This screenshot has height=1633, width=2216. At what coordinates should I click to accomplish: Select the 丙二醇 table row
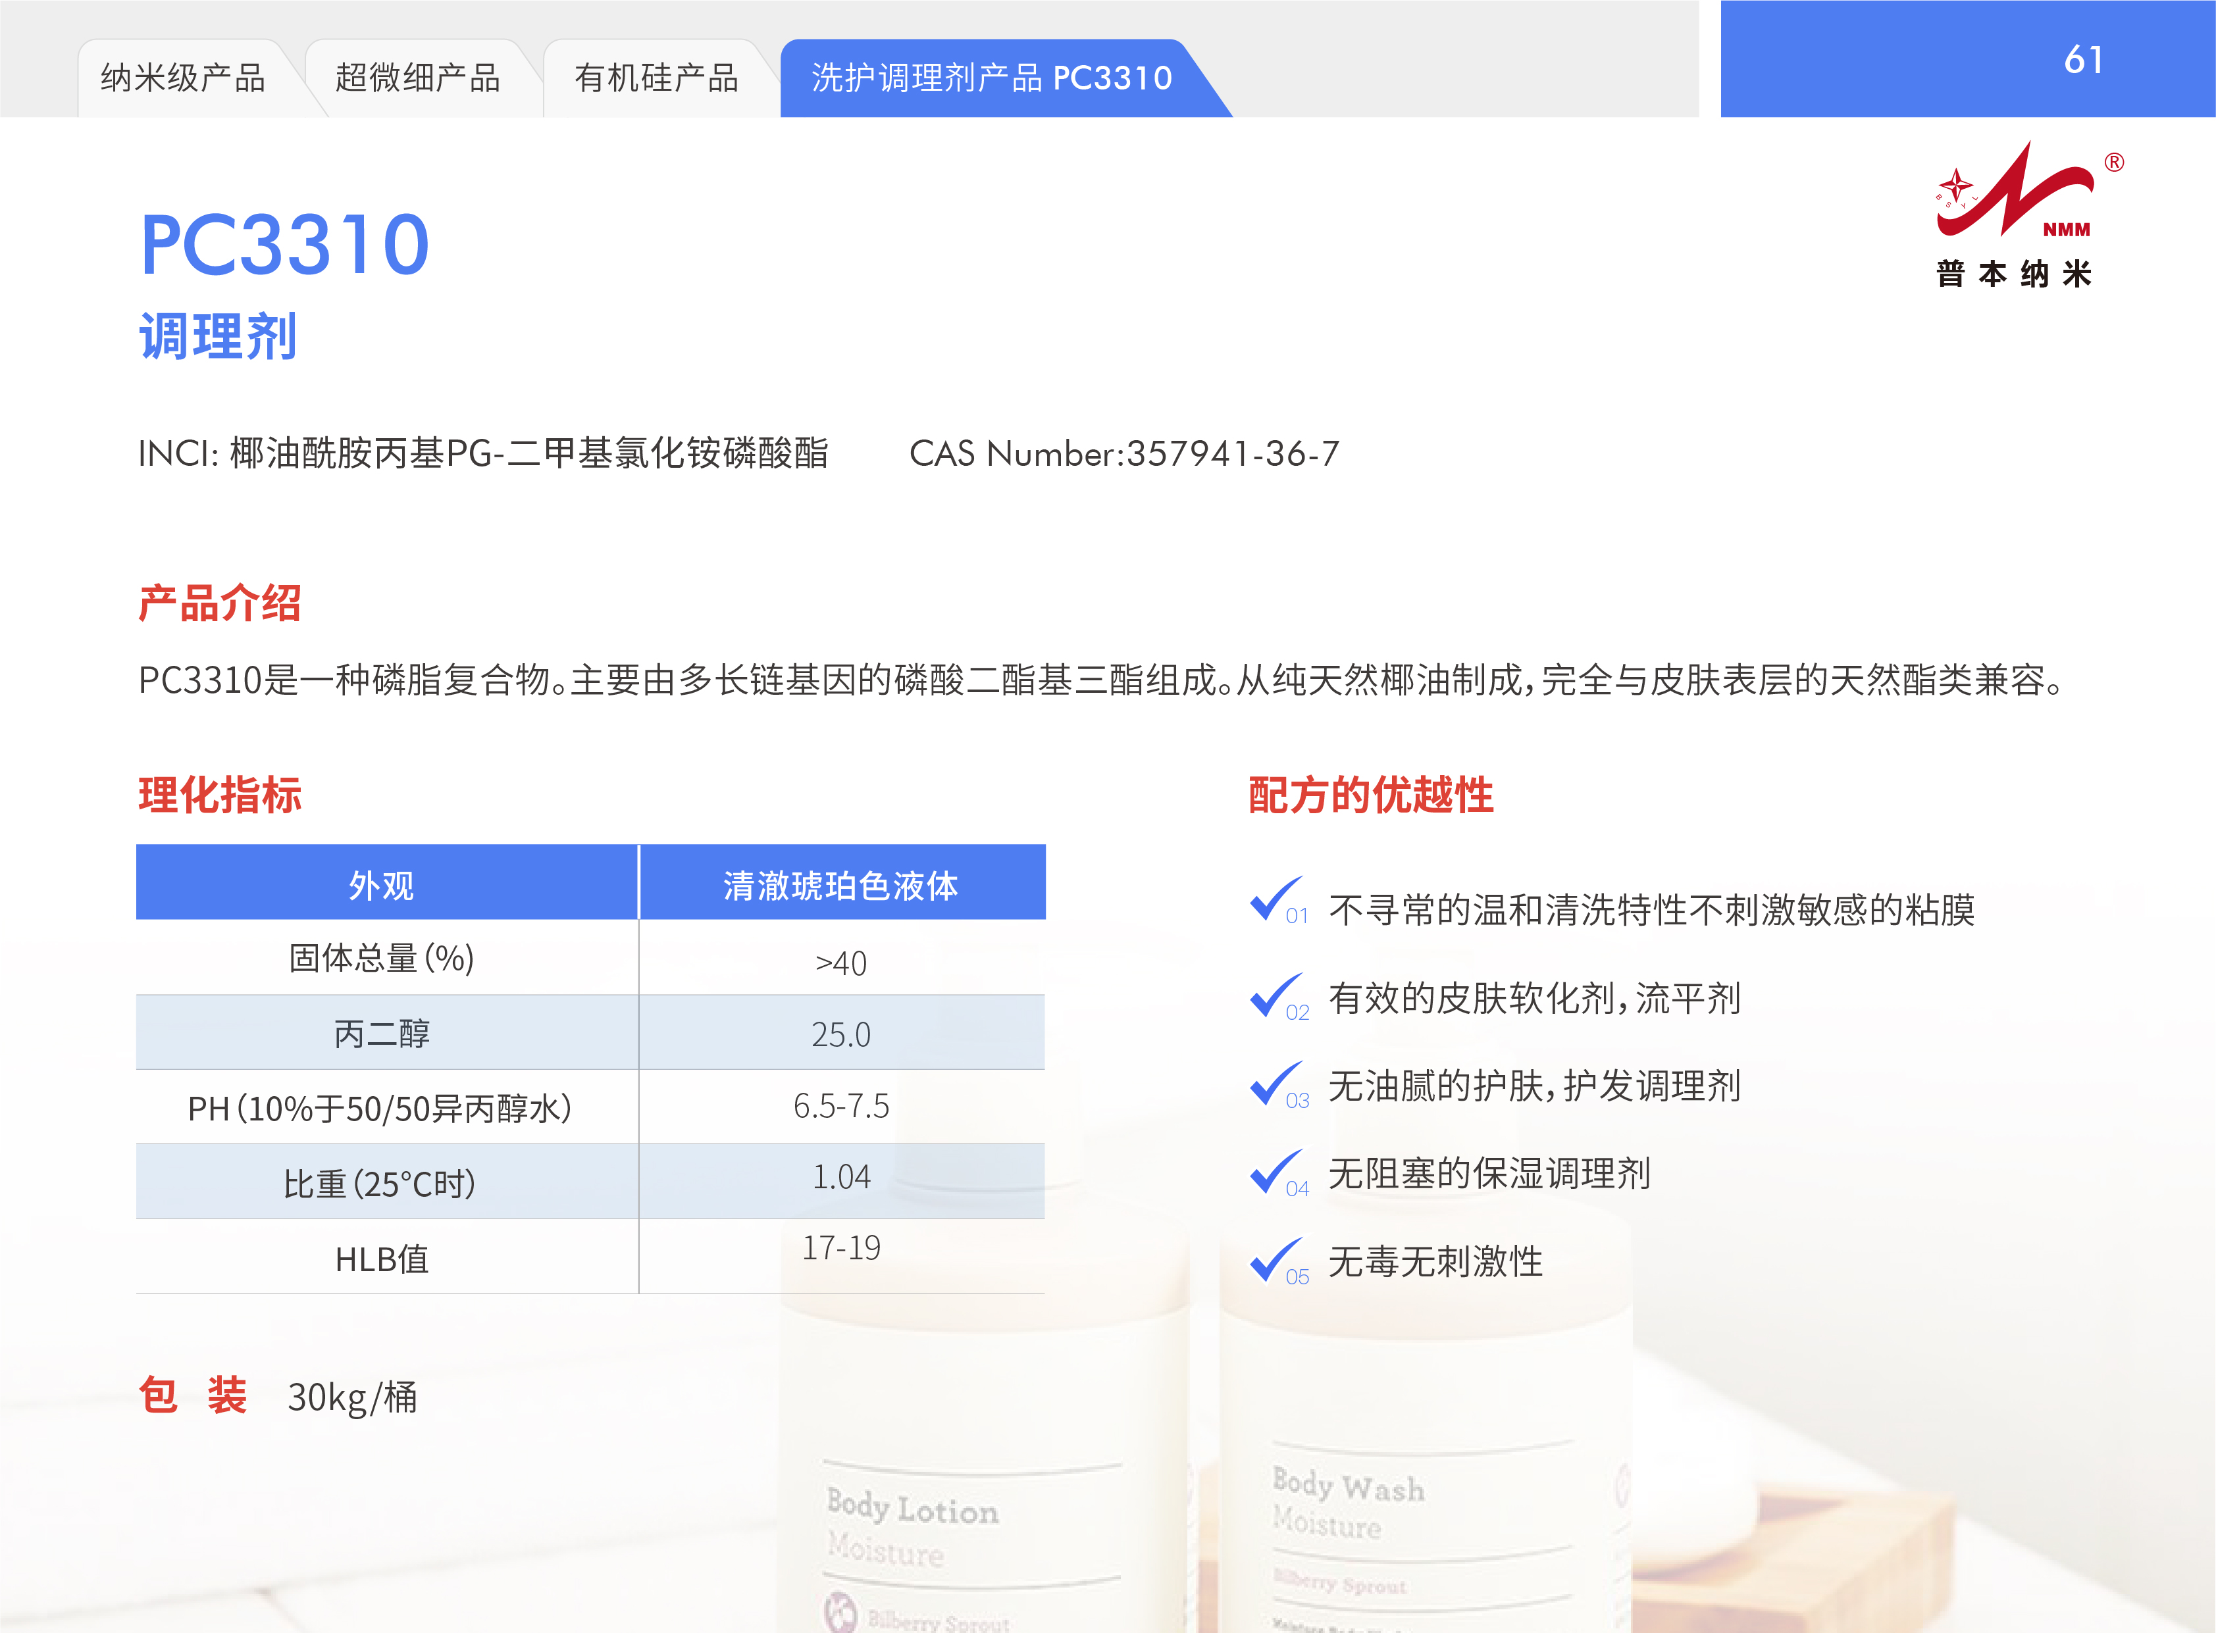(x=382, y=1034)
